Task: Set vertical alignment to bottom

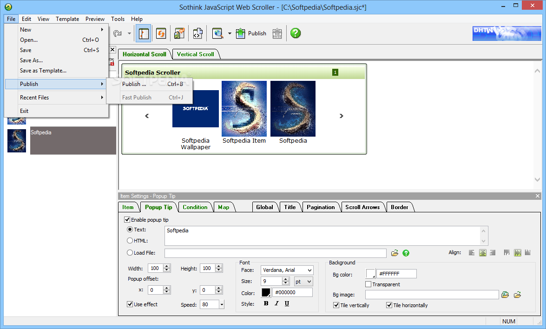Action: [528, 253]
